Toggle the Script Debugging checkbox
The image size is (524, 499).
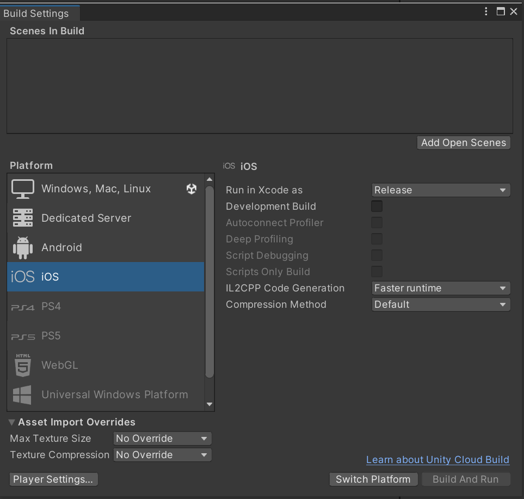[x=377, y=255]
